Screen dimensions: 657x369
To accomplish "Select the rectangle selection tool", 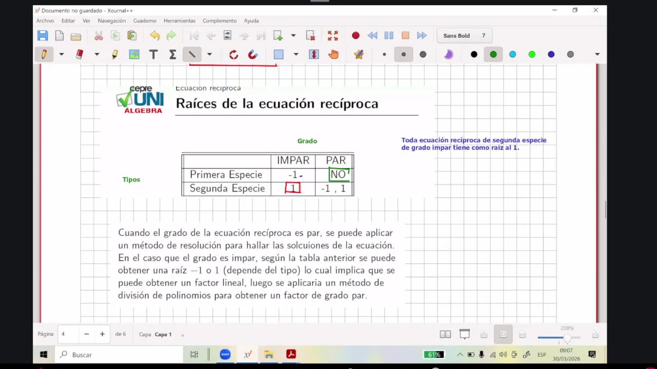I will [x=279, y=54].
